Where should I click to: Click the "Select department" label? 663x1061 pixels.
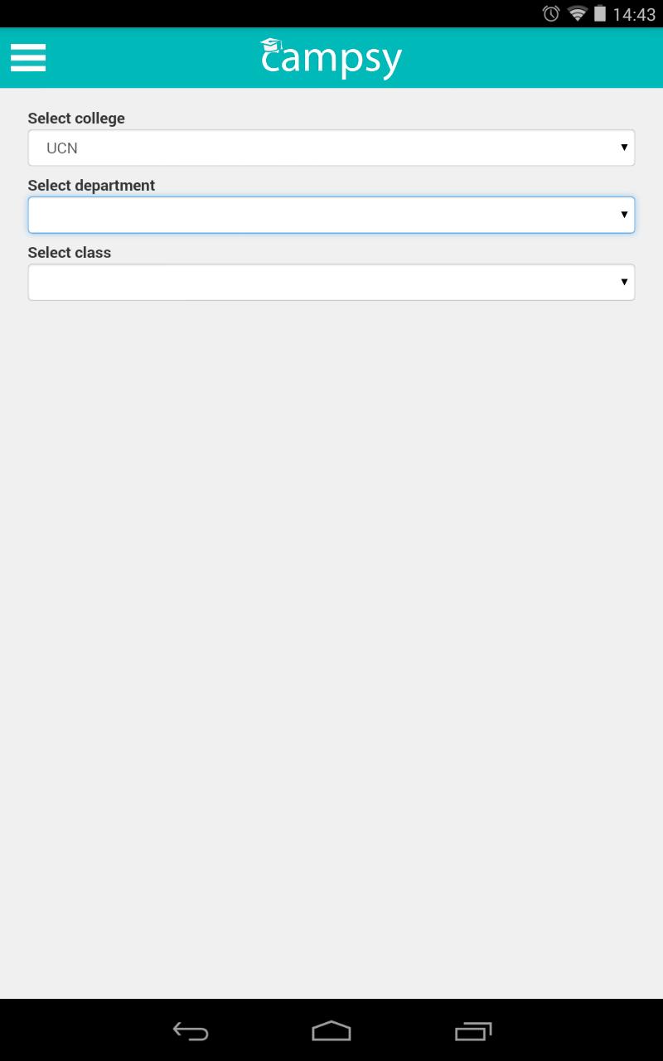click(x=91, y=186)
